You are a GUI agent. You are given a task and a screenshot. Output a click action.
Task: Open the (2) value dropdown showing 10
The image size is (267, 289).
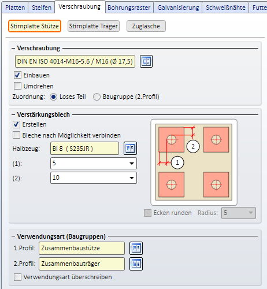coord(94,177)
